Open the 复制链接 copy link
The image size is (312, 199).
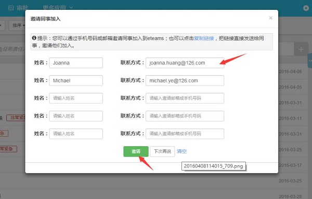coord(204,38)
